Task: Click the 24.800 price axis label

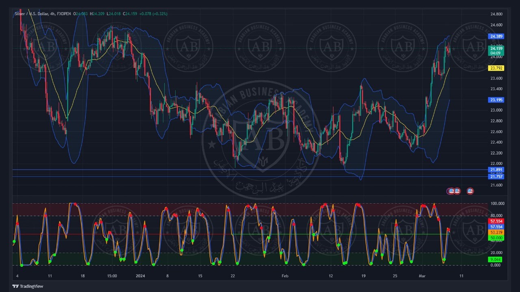Action: (x=496, y=14)
